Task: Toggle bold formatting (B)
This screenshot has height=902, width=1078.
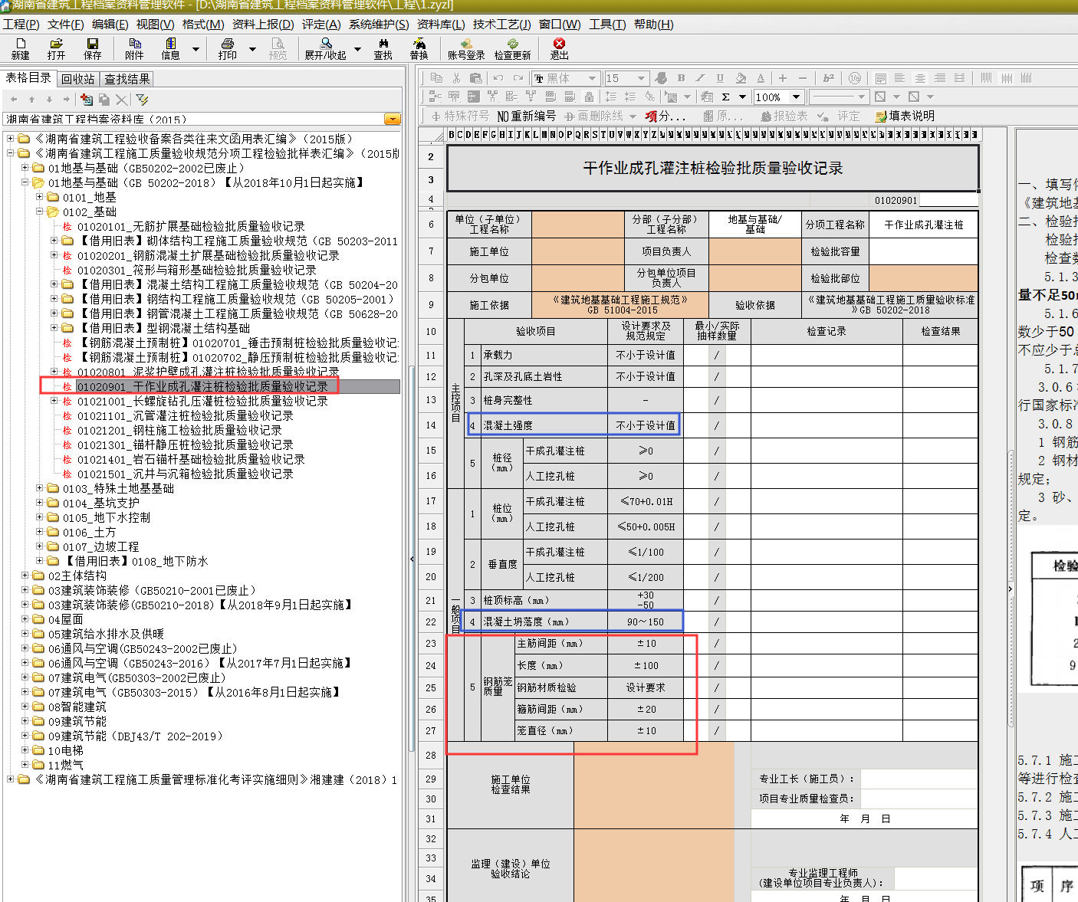Action: tap(681, 78)
